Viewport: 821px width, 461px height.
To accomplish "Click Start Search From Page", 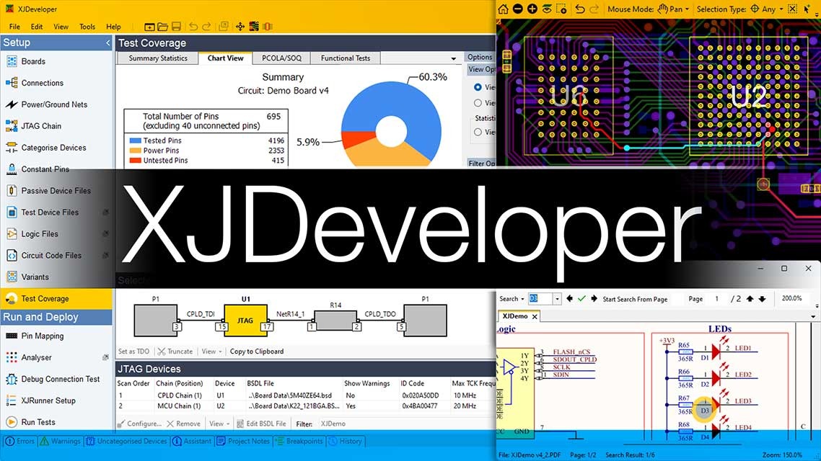I will pyautogui.click(x=635, y=299).
